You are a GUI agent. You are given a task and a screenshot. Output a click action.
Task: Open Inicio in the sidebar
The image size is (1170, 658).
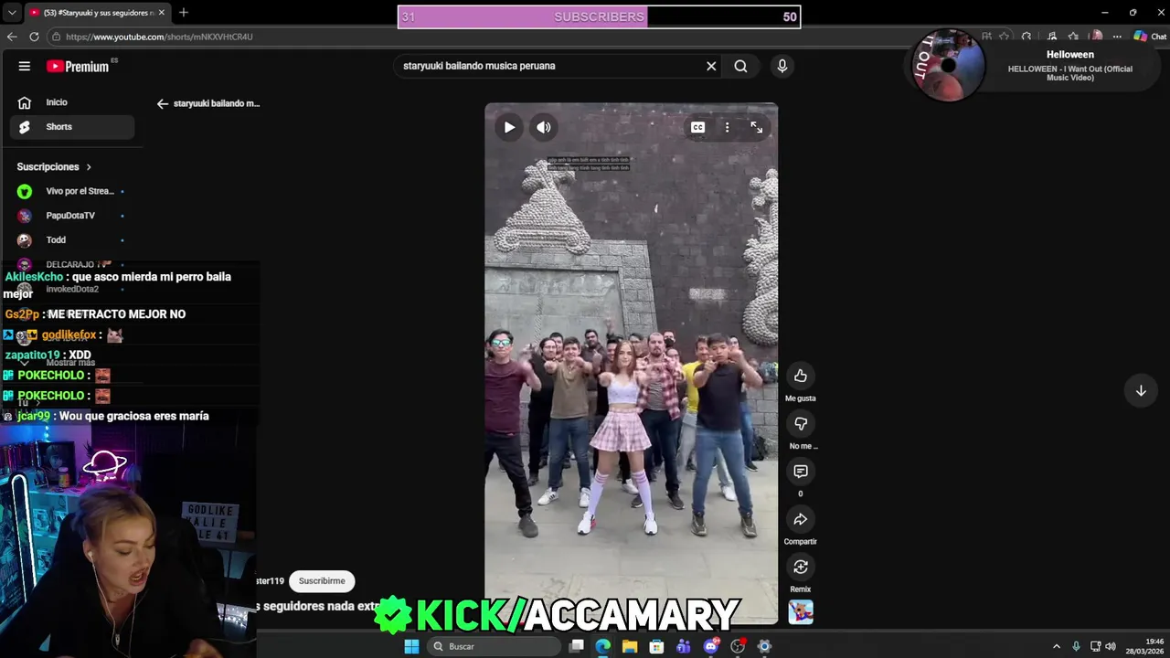coord(72,102)
